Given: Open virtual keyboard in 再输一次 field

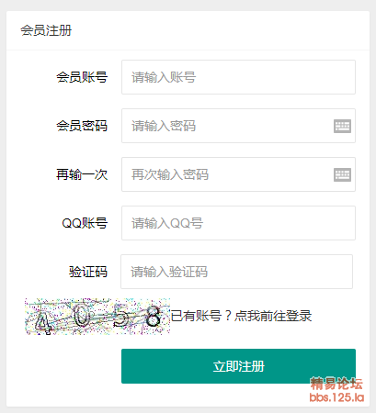Looking at the screenshot, I should point(342,174).
